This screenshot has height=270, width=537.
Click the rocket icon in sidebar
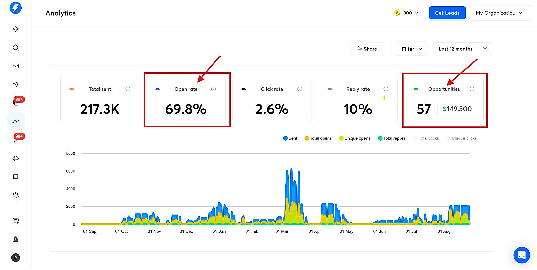coord(16,239)
